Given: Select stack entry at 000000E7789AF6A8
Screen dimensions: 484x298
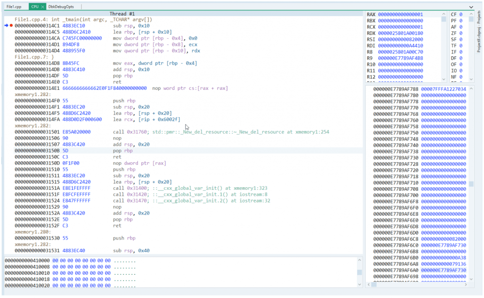Looking at the screenshot, I should 419,264.
